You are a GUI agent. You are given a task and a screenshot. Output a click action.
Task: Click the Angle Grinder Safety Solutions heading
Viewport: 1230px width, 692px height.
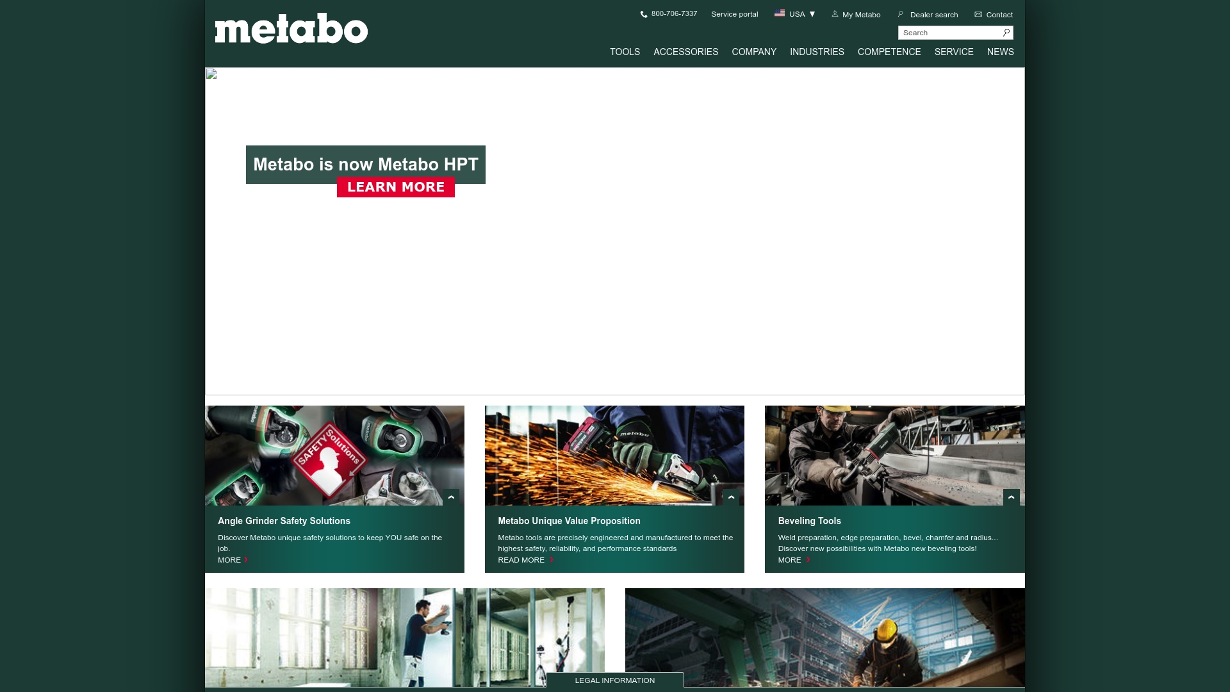(284, 521)
